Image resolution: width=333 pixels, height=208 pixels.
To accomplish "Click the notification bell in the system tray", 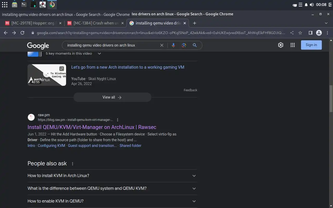I will click(x=306, y=5).
